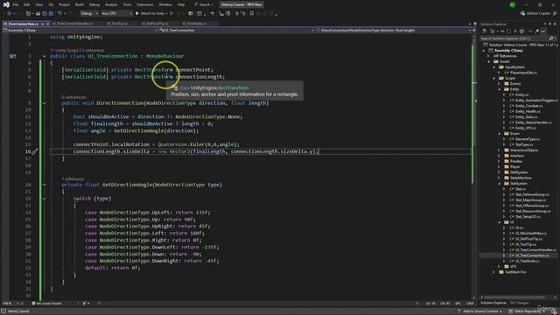Click the bookmark icon in the main toolbar
560x315 pixels.
pyautogui.click(x=252, y=14)
